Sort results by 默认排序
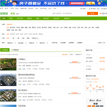Viewport: 107px width, 107px height. [x=65, y=54]
